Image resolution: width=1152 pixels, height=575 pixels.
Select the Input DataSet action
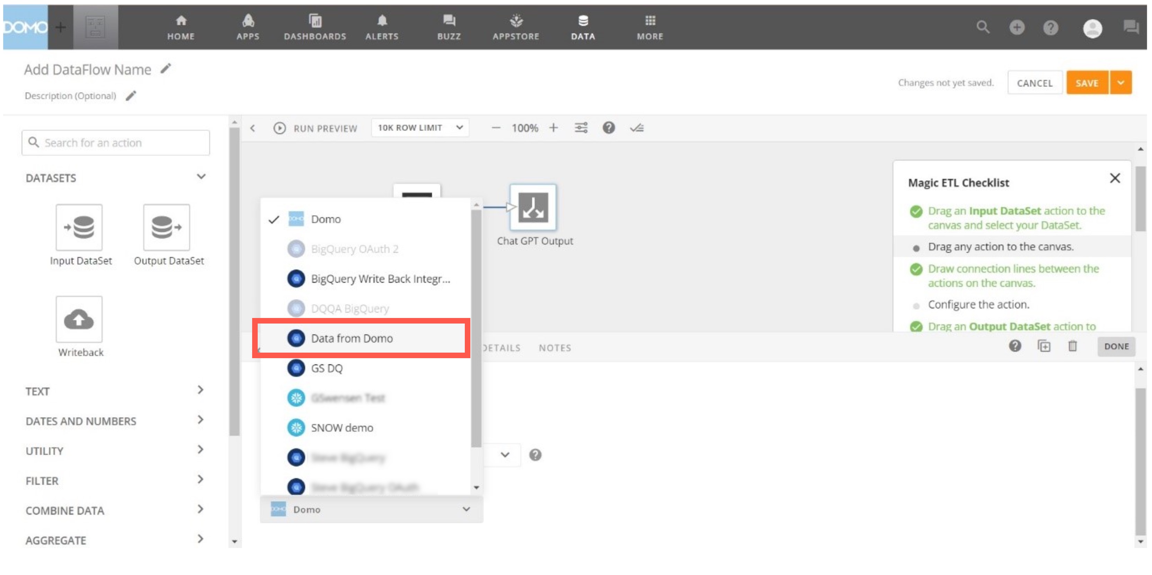coord(80,228)
